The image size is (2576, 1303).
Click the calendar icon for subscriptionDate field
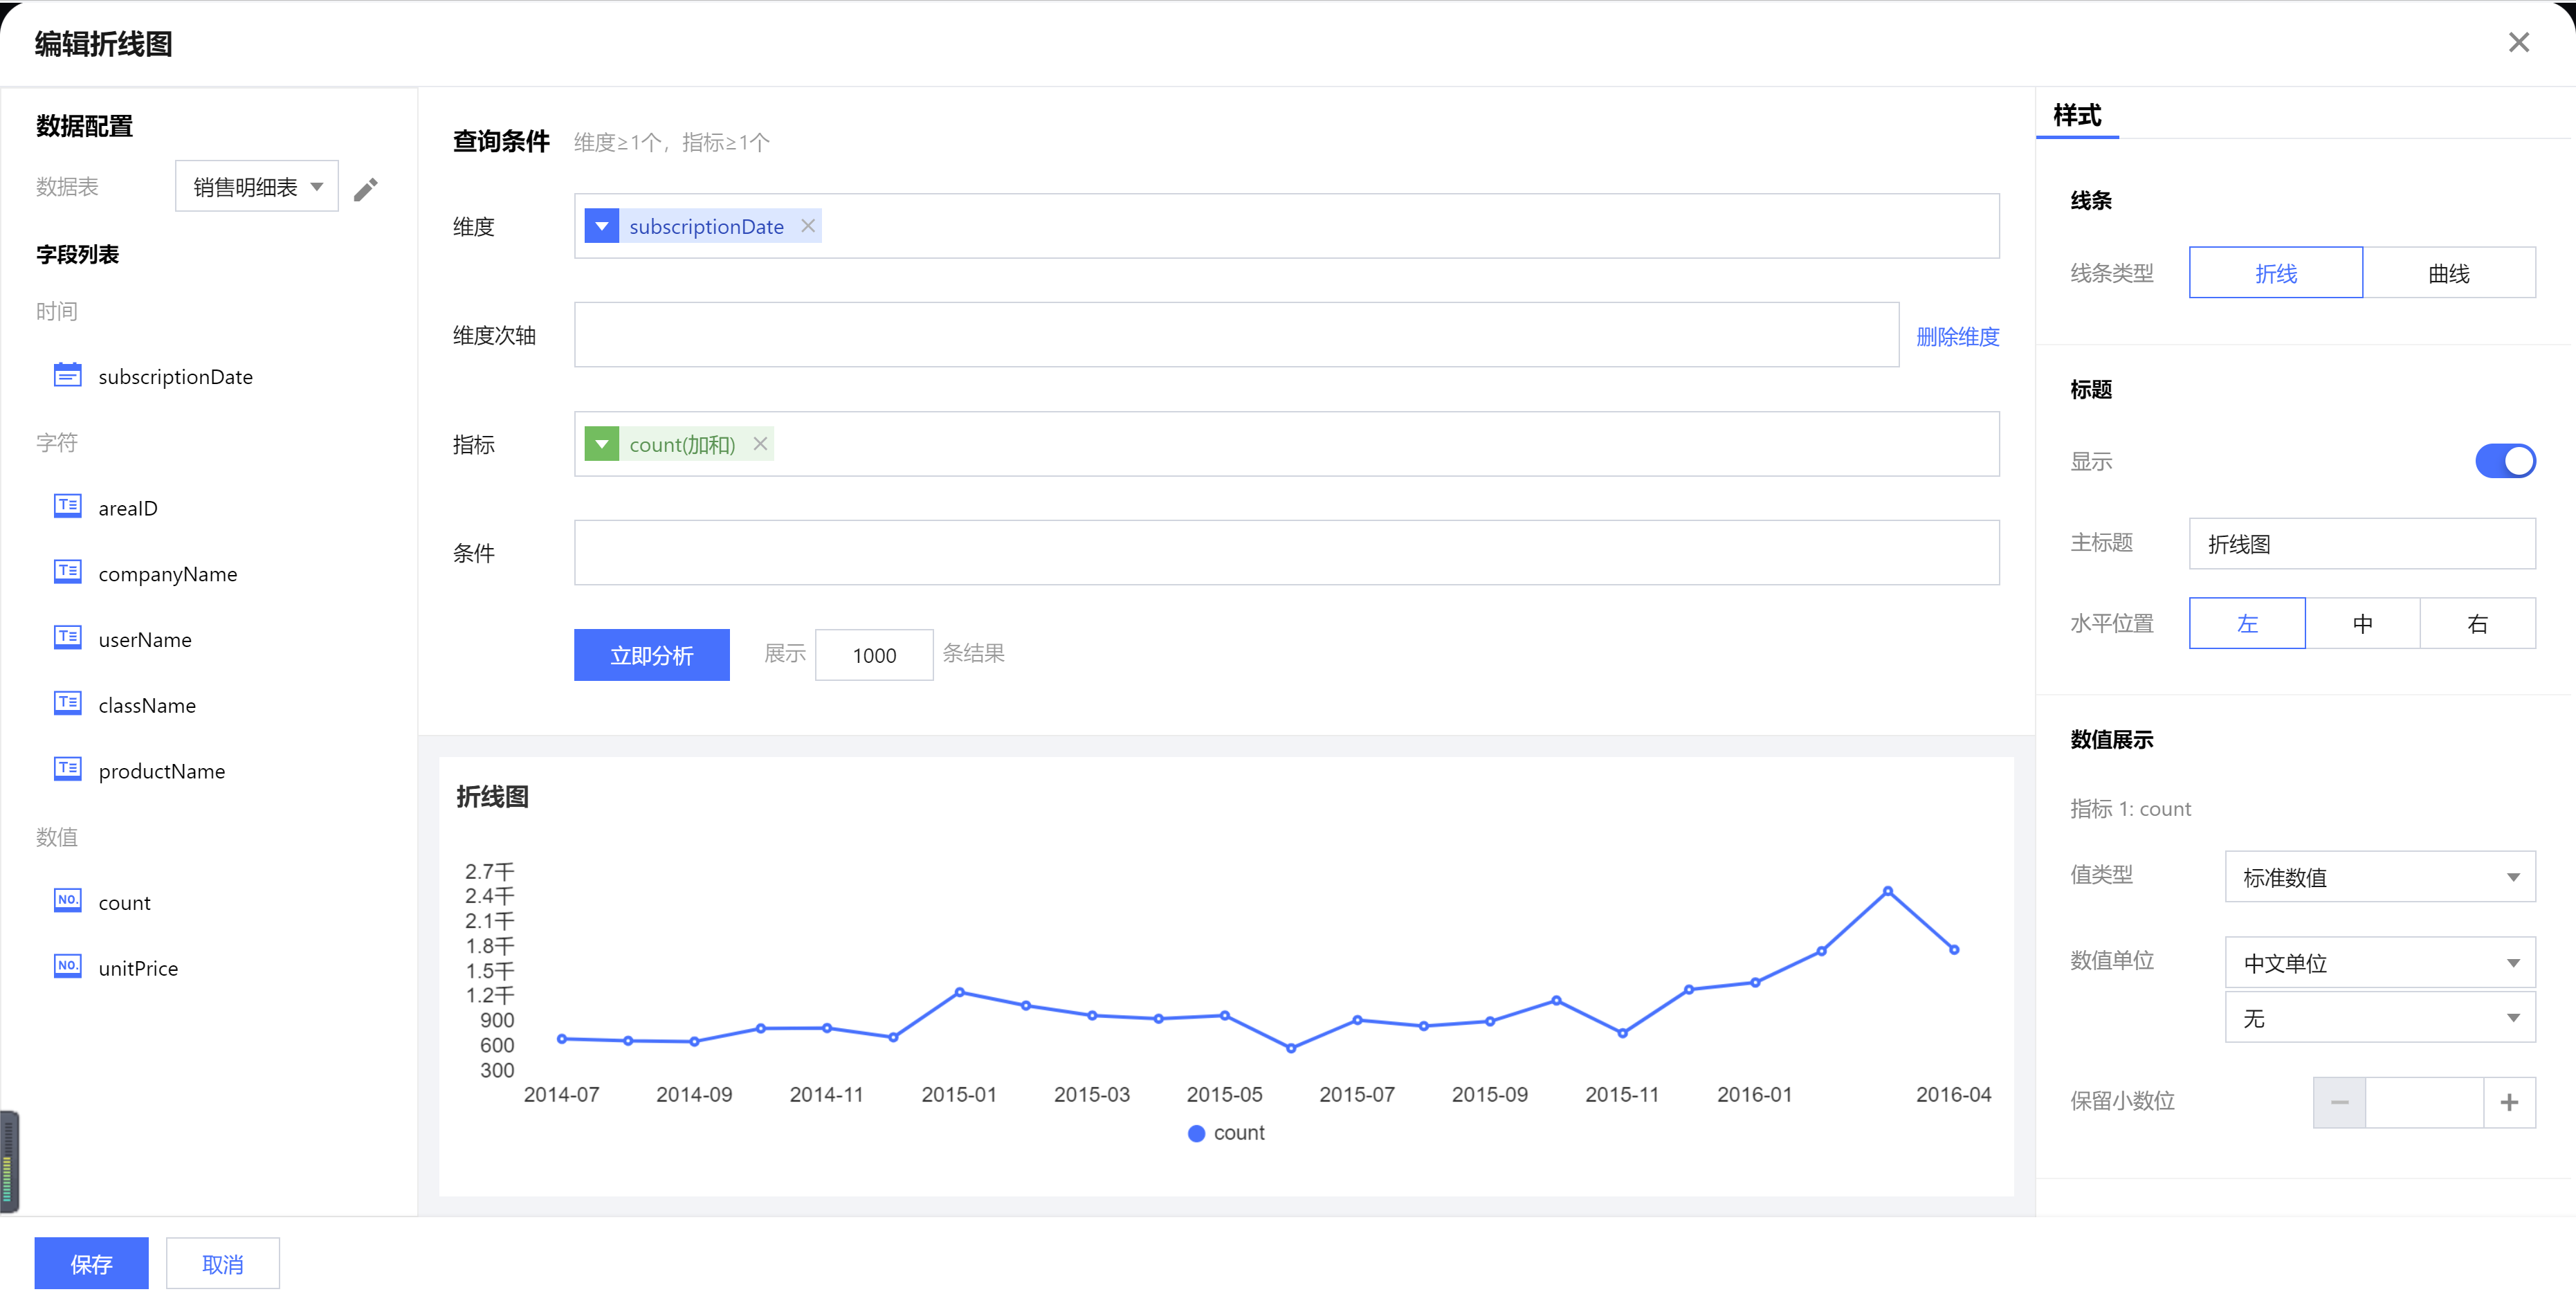pyautogui.click(x=67, y=375)
